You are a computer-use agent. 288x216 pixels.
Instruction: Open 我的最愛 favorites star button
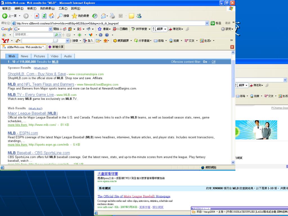click(x=80, y=16)
